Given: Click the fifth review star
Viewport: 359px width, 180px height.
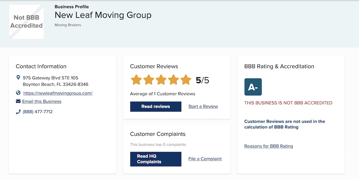Looking at the screenshot, I should click(x=186, y=80).
